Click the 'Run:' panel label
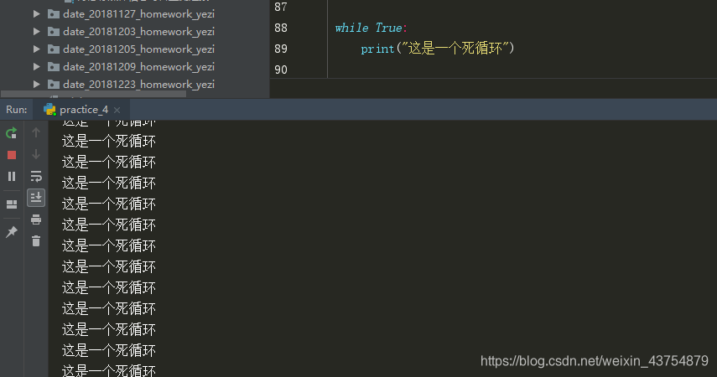717x377 pixels. pyautogui.click(x=17, y=110)
